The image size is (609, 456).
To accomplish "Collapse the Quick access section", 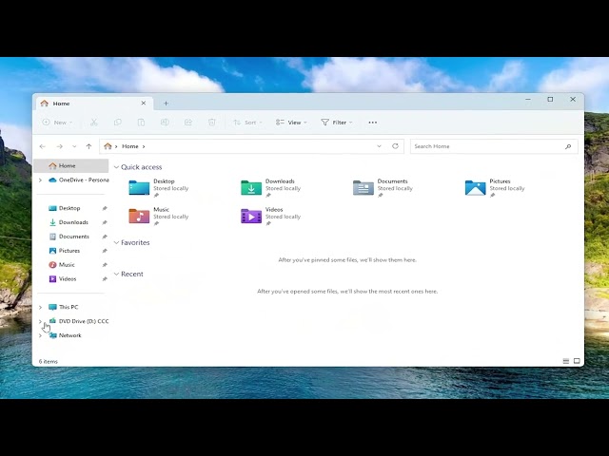I will click(x=116, y=167).
